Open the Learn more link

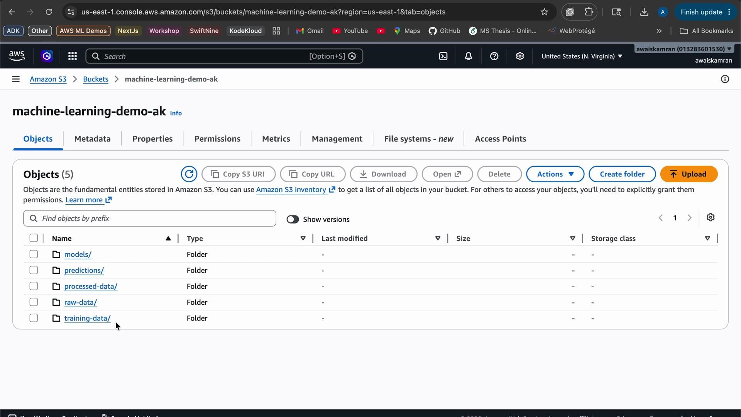point(89,200)
